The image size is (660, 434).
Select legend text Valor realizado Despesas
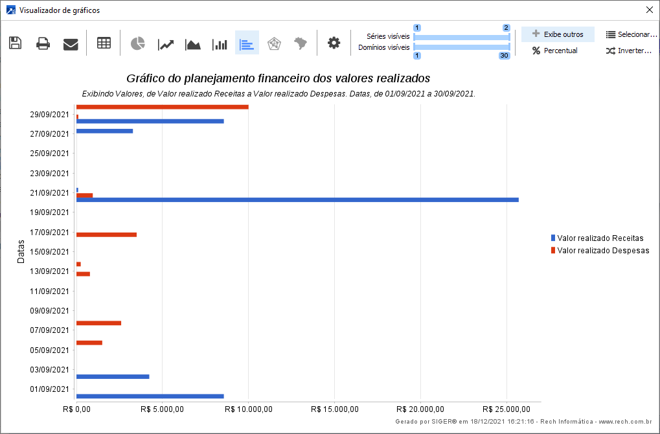tap(603, 251)
